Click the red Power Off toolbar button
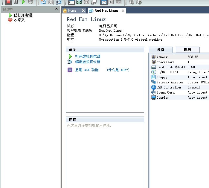 coord(8,2)
